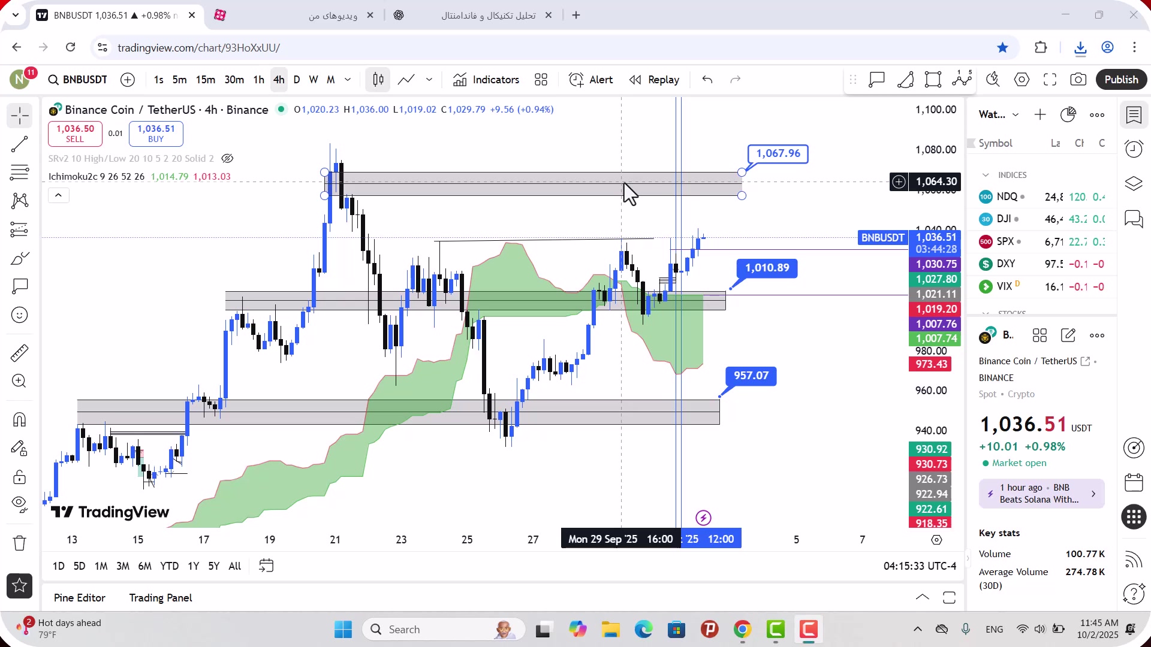Open the go to date calendar
Screen dimensions: 1151x647
(x=266, y=566)
